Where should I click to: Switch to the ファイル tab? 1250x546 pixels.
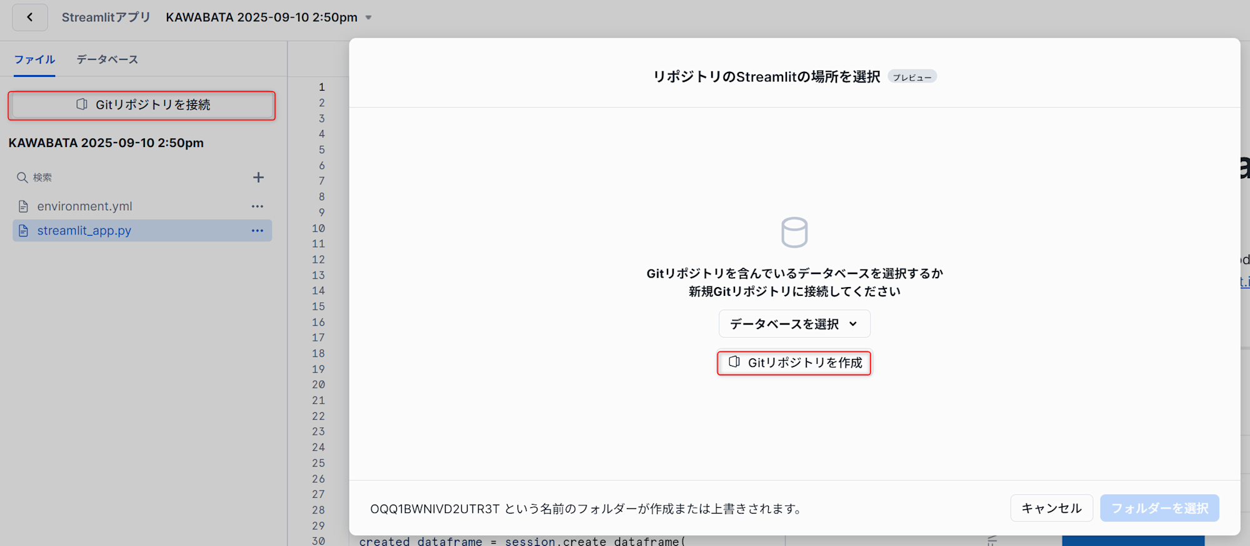(34, 59)
